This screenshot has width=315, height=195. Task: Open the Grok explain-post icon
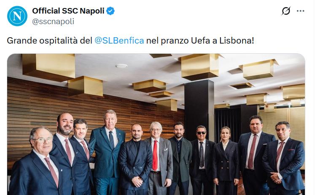pos(286,11)
